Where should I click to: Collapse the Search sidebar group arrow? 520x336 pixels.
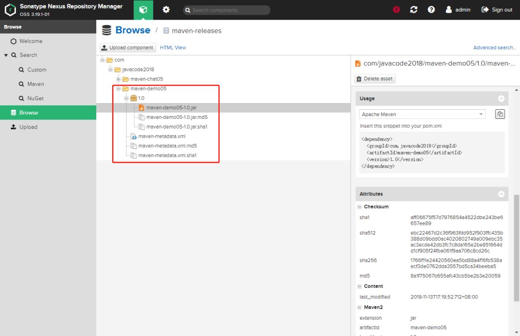[6, 55]
